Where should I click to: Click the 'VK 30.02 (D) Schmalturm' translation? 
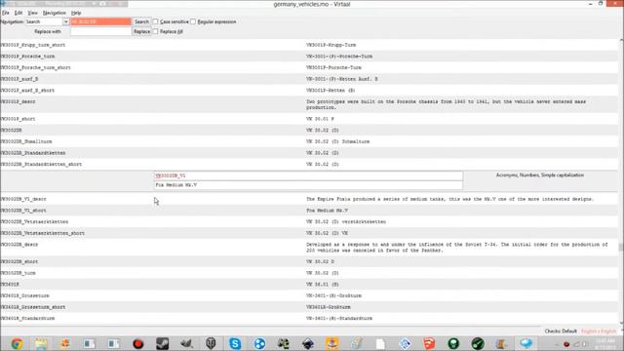click(x=337, y=141)
